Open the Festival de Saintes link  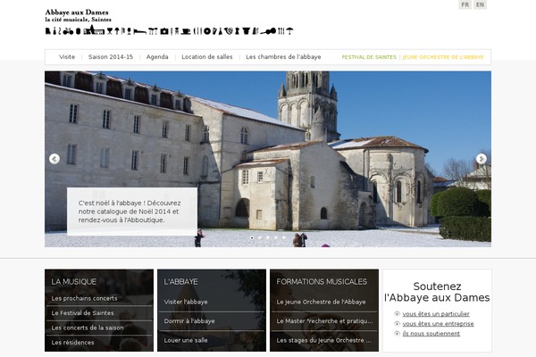click(369, 57)
